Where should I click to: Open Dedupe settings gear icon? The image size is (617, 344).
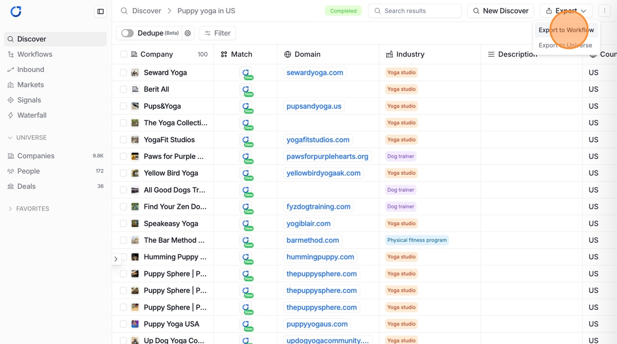188,34
